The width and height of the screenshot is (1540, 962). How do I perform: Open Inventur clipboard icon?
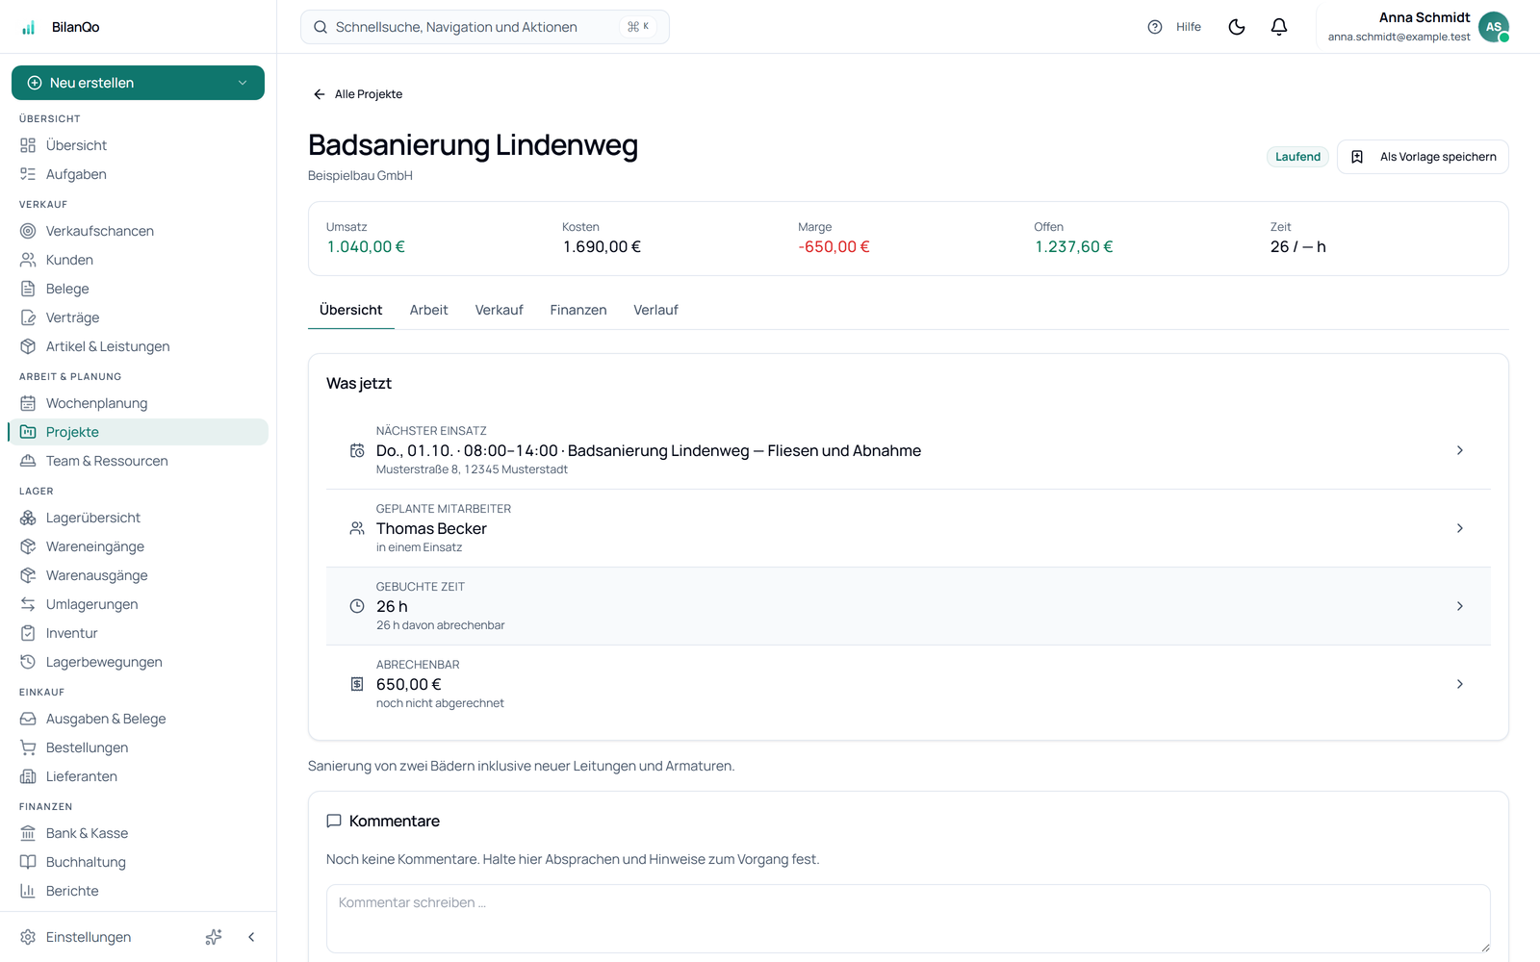28,633
